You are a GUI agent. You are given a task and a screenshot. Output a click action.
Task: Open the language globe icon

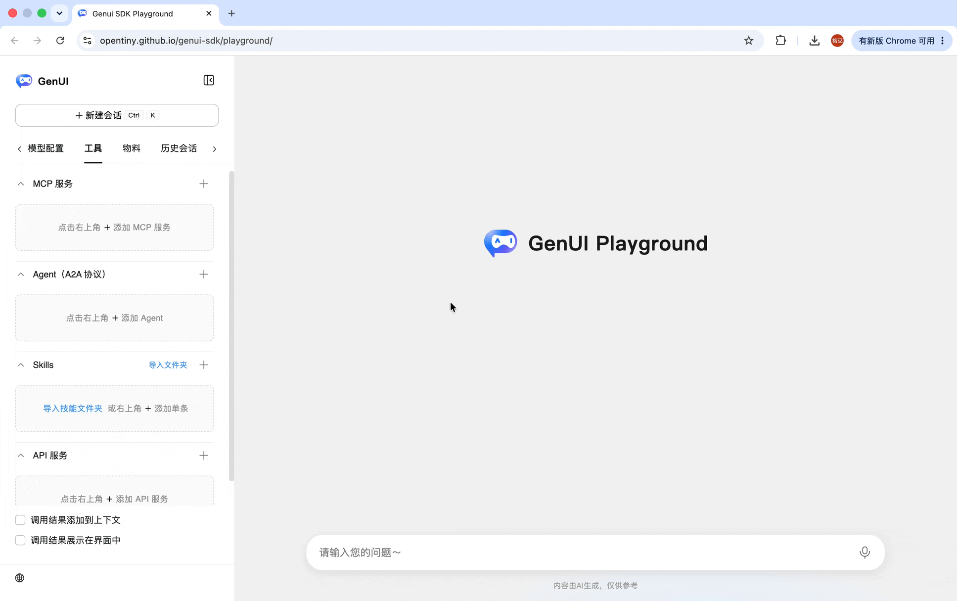pyautogui.click(x=20, y=578)
